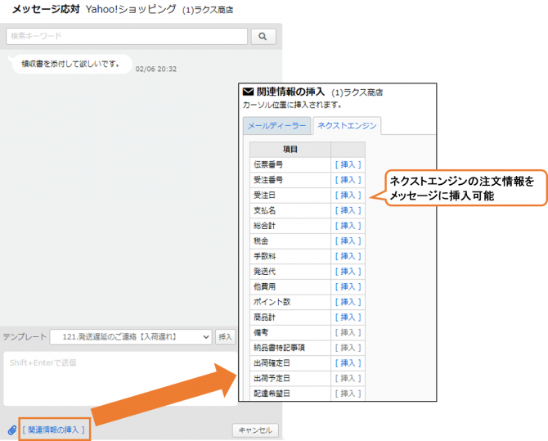Click the greyed 挿入 for 配達希望日
Viewport: 548px width, 441px height.
click(x=348, y=394)
